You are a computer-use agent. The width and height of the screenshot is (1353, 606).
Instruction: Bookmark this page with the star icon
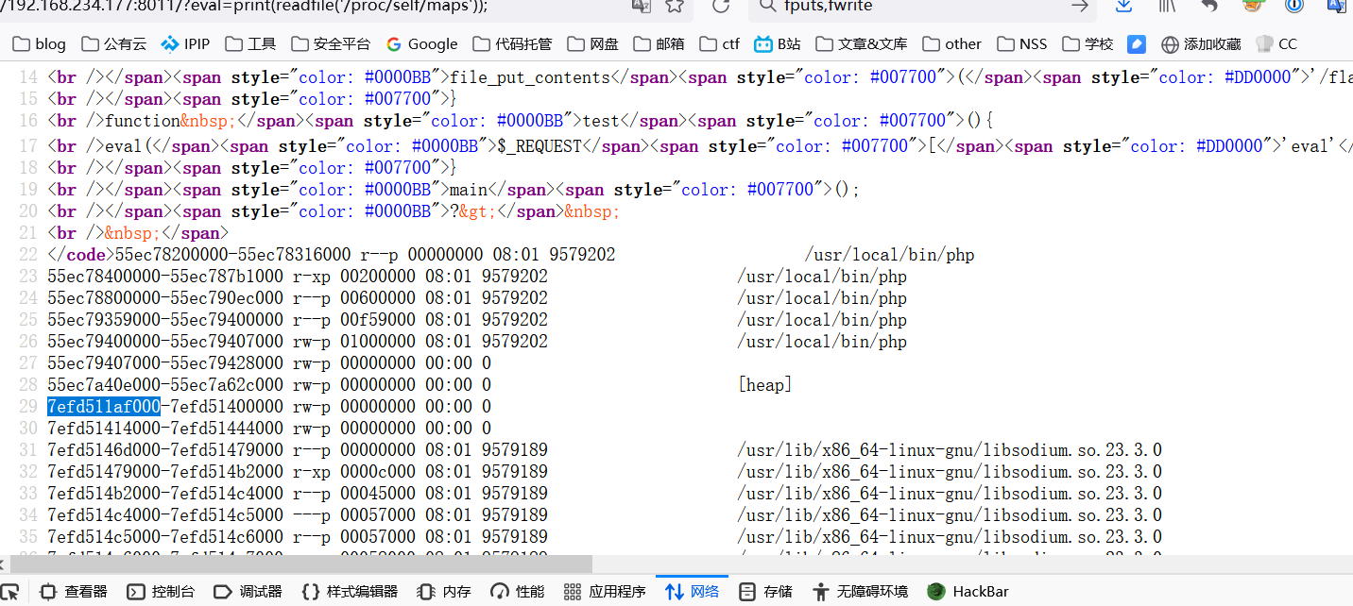(675, 7)
